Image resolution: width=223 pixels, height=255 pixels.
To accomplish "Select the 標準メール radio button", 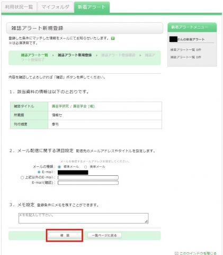I will point(59,167).
